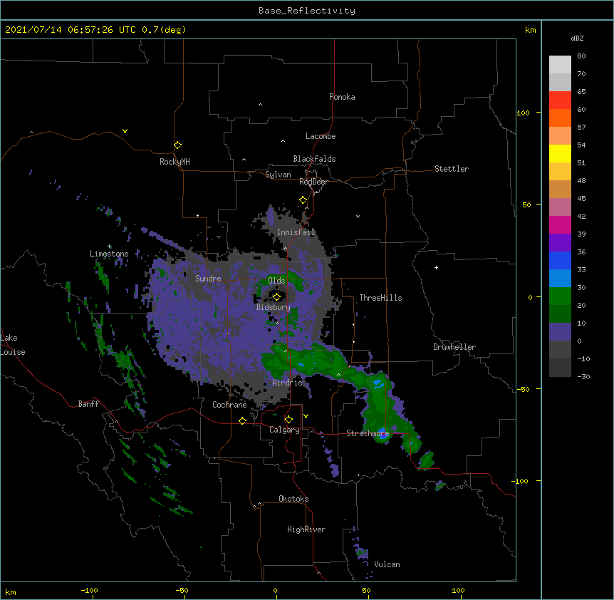Screen dimensions: 614x600
Task: Click the -30 value in the dBZ legend
Action: 583,376
